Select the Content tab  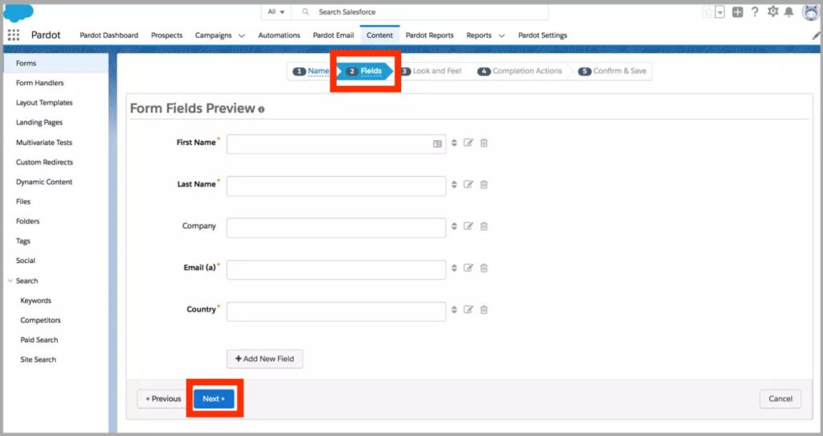[x=379, y=35]
